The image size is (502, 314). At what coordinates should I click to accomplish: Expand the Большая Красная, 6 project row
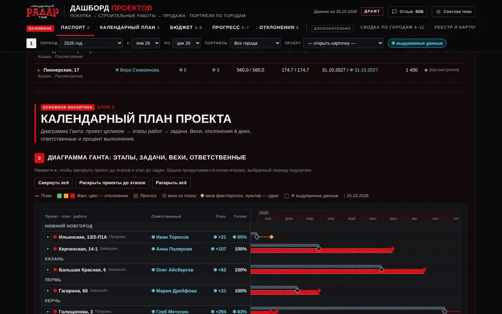[48, 270]
